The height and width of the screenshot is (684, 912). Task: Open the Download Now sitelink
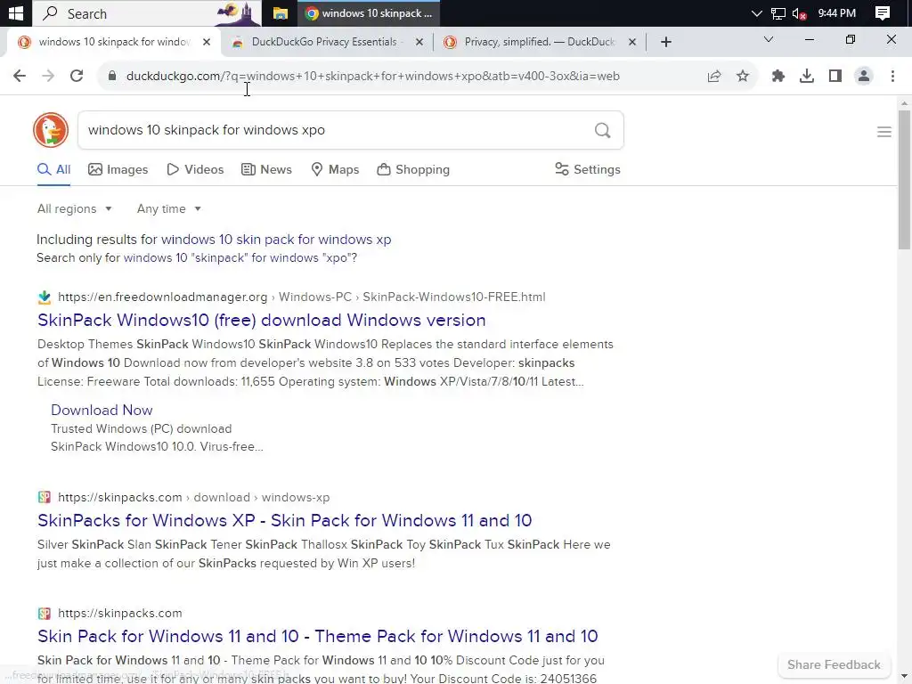point(102,410)
